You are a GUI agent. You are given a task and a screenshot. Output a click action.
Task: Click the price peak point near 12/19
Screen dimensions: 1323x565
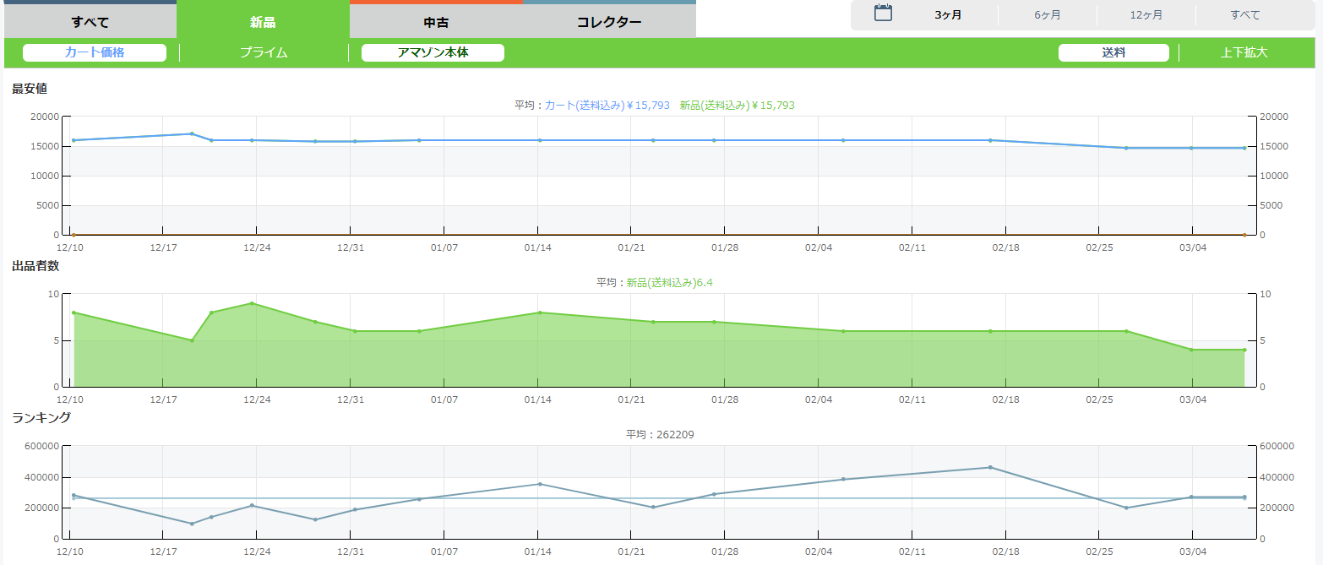(192, 133)
